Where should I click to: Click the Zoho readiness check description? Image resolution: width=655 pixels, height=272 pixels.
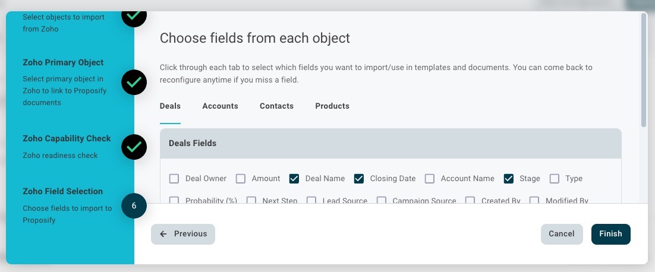click(x=60, y=156)
